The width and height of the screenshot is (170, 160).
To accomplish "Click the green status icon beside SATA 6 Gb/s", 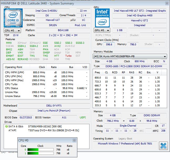I will 6,126.
